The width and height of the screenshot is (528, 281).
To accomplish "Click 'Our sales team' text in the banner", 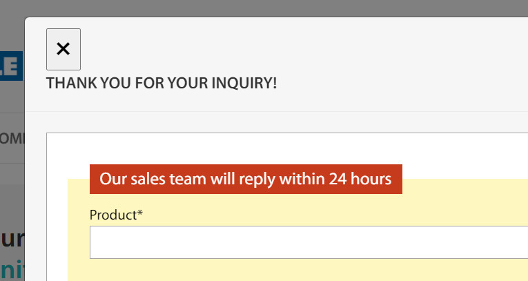I will (x=143, y=180).
